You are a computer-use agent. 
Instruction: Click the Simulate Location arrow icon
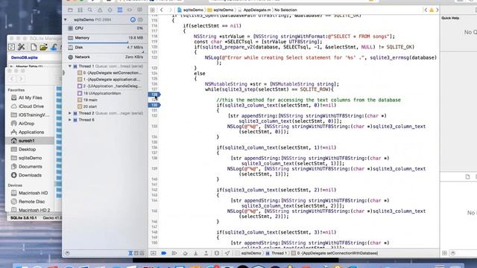(x=227, y=253)
